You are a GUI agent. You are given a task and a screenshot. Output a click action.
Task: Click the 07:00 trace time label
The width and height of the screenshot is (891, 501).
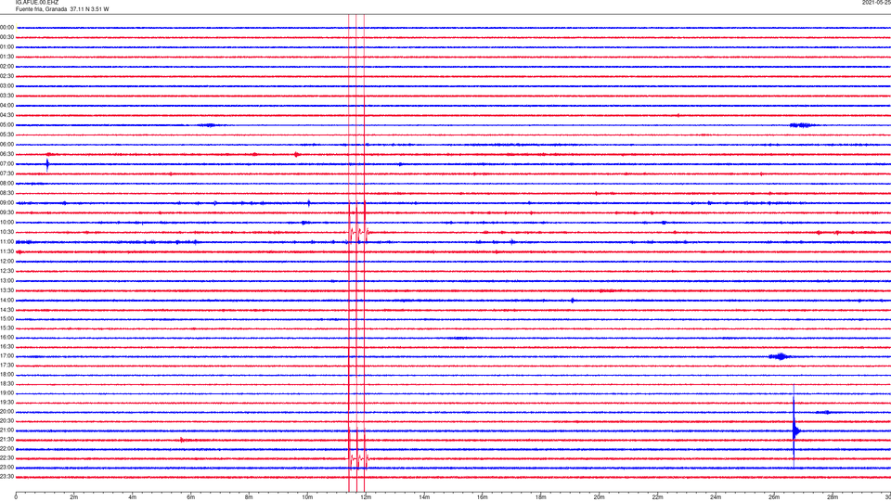pyautogui.click(x=6, y=164)
